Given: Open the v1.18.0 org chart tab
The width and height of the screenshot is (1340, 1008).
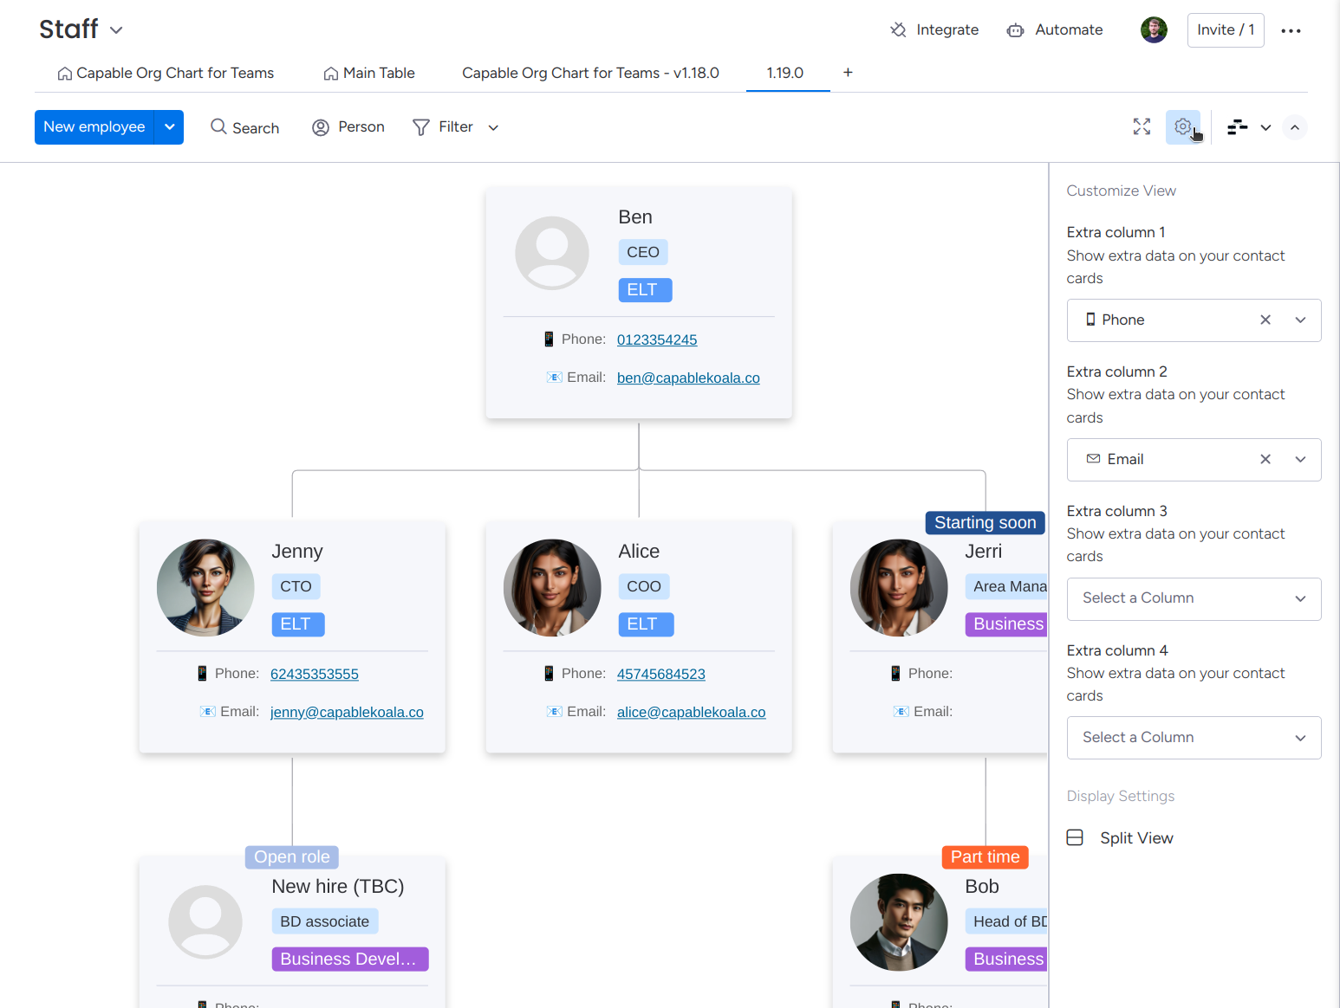Looking at the screenshot, I should 590,73.
